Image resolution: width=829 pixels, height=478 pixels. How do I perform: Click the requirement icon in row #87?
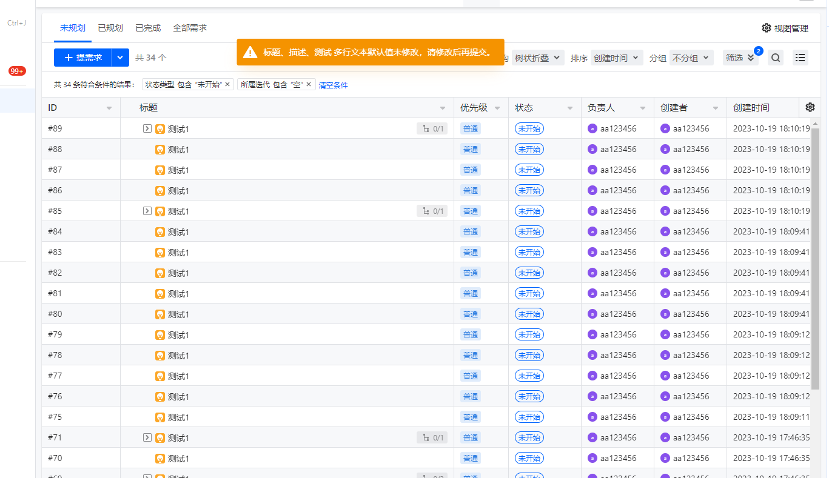point(160,170)
